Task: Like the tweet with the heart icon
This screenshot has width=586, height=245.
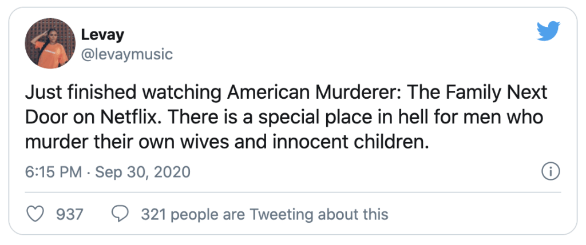Action: (x=35, y=214)
